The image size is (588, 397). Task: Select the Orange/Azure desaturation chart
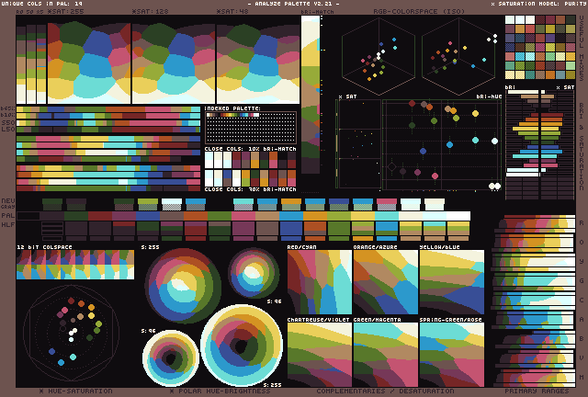click(385, 284)
